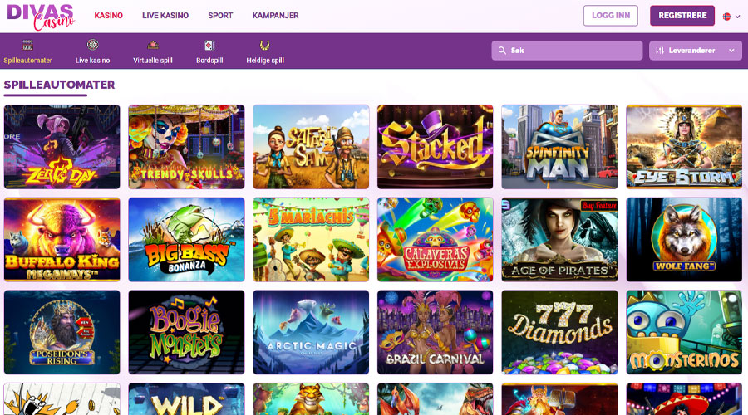Open the dragon game tile in bottom row
The width and height of the screenshot is (748, 415).
click(x=435, y=399)
